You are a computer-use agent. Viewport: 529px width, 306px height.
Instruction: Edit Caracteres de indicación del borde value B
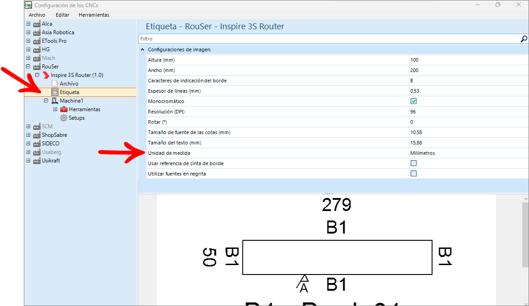tap(468, 81)
